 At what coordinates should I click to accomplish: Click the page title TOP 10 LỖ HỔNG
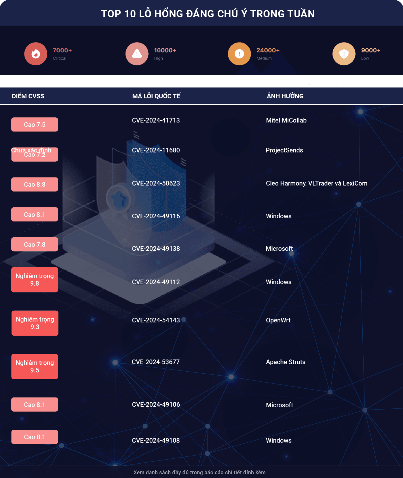click(208, 14)
